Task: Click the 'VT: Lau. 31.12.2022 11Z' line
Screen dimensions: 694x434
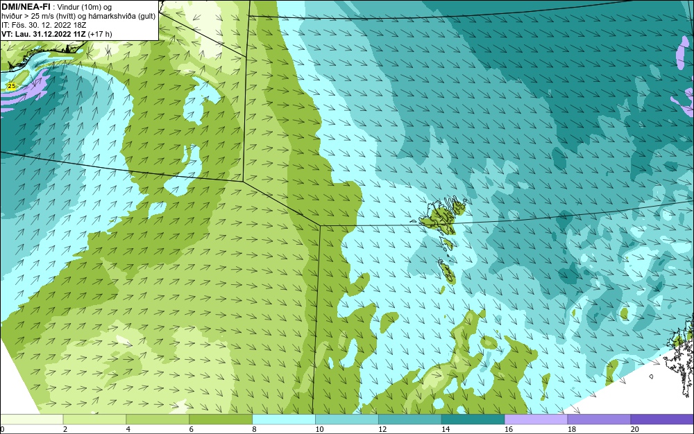Action: [43, 34]
